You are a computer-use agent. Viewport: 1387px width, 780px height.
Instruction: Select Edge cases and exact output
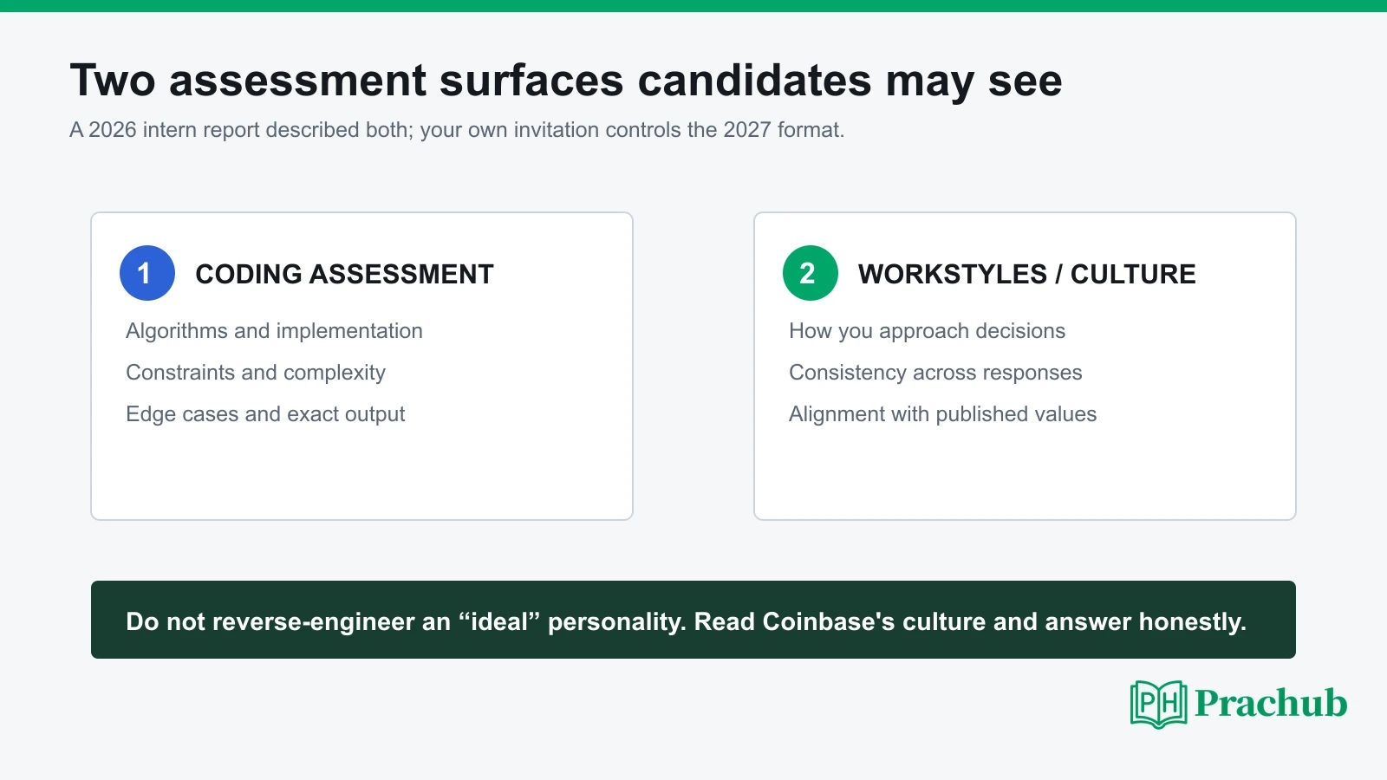click(265, 414)
